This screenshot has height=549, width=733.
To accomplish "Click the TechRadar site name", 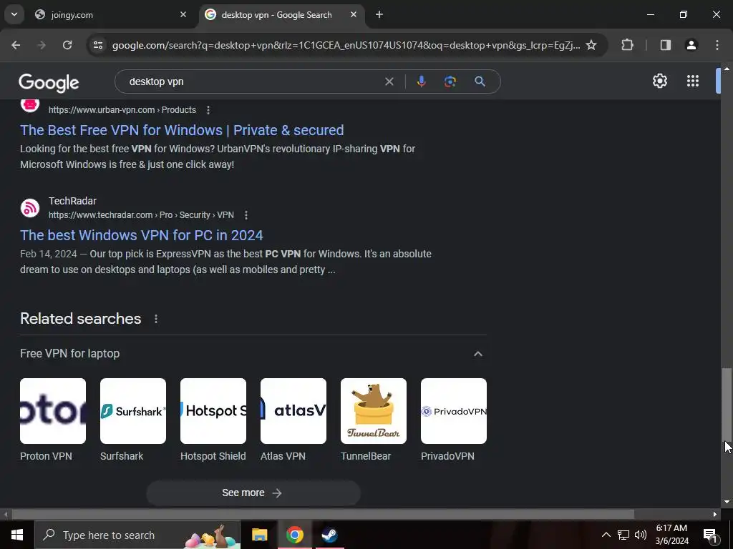I will [72, 201].
